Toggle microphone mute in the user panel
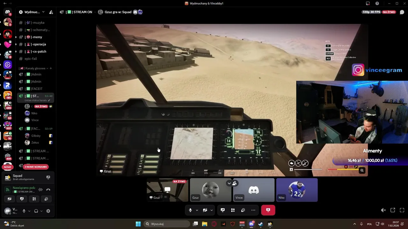Screen dimensions: 408x229 [24, 211]
